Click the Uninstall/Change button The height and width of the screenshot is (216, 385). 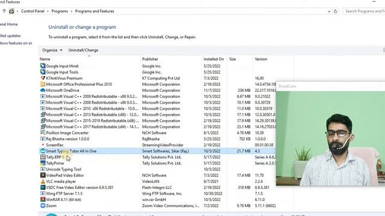click(83, 50)
